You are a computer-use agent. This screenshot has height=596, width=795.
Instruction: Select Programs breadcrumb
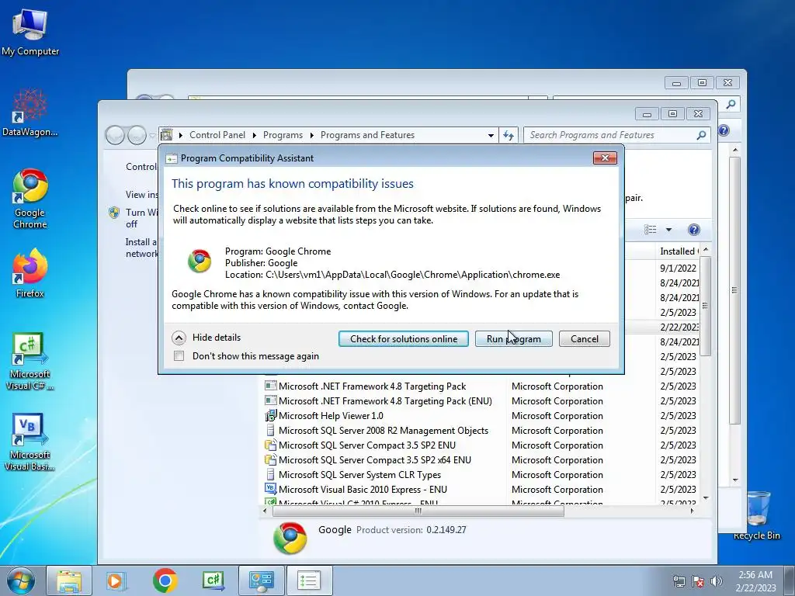(283, 135)
